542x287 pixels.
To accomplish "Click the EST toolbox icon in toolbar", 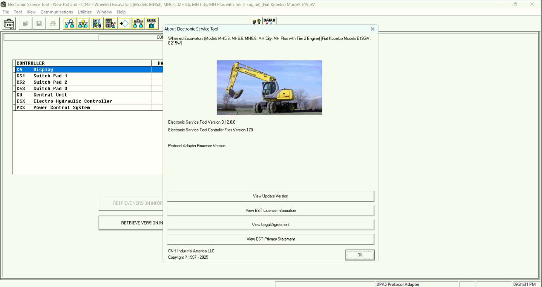I will pyautogui.click(x=9, y=24).
